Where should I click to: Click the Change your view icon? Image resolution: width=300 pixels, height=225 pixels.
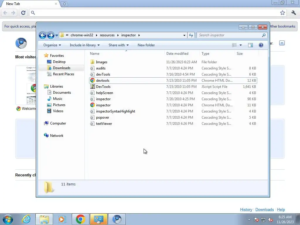[x=234, y=45]
